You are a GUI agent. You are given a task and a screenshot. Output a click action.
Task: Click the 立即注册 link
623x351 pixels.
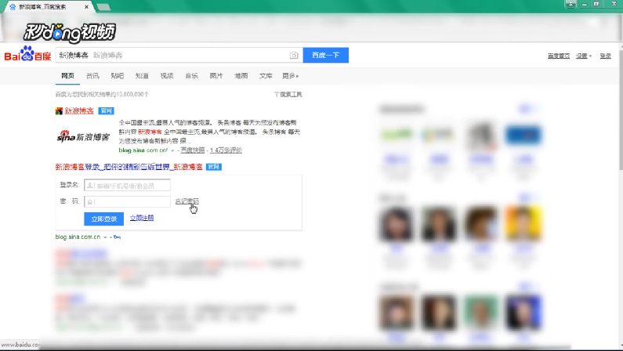pos(142,218)
